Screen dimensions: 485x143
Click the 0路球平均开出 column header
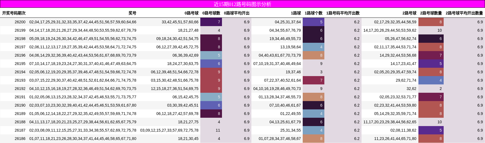coord(237,13)
